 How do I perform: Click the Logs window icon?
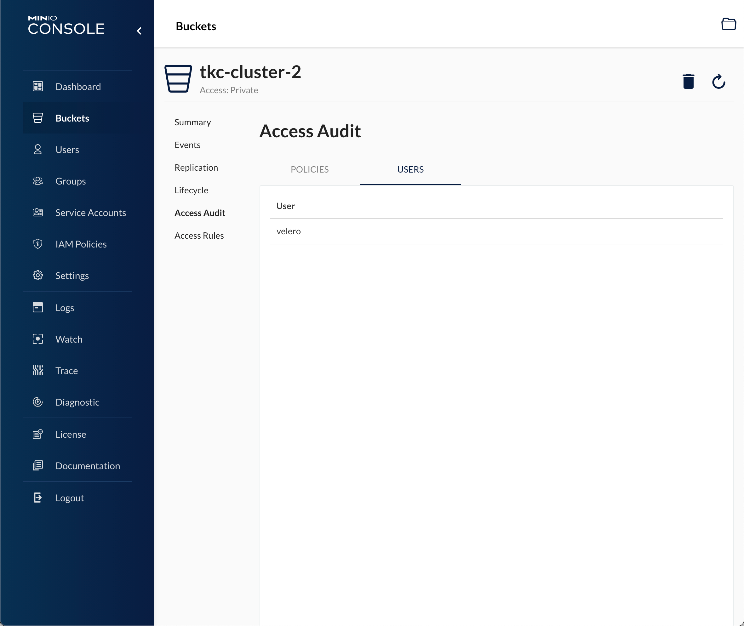pos(37,307)
